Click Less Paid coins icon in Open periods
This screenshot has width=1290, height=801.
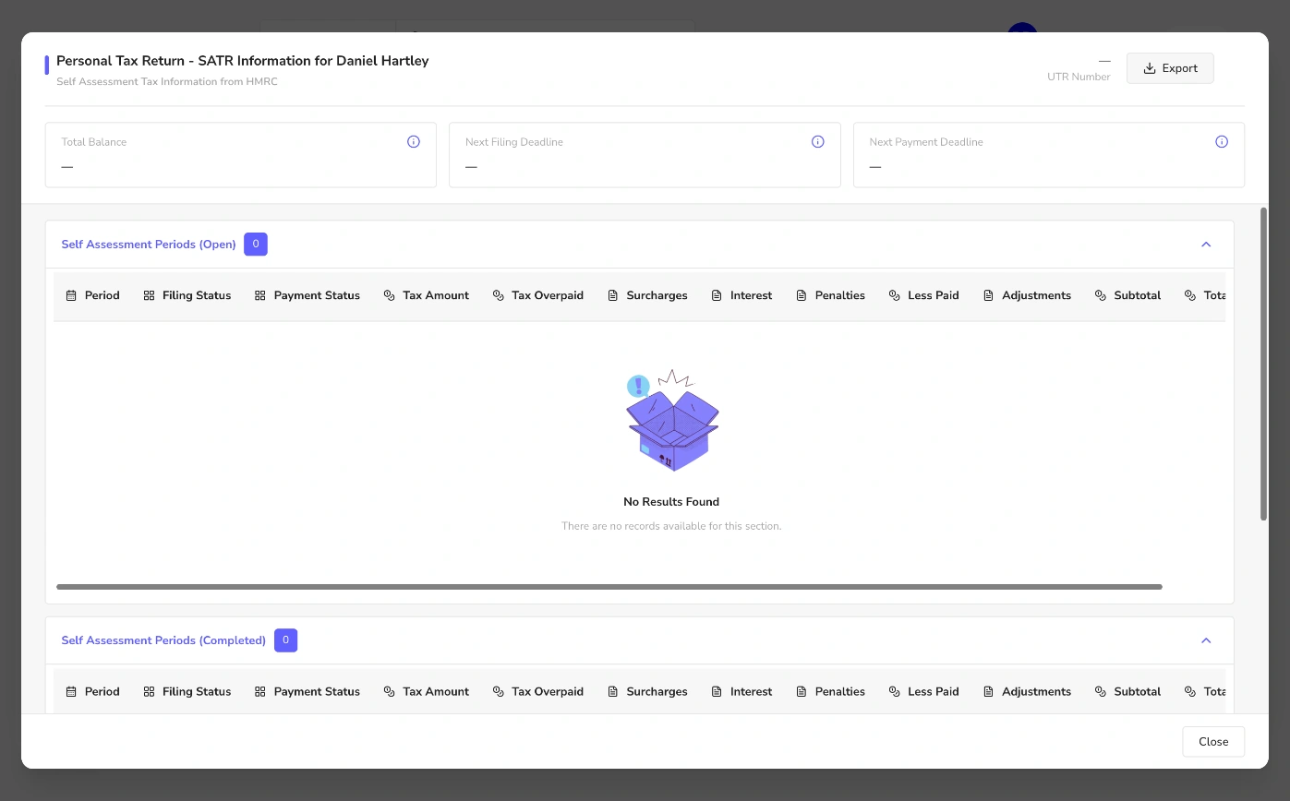tap(895, 295)
